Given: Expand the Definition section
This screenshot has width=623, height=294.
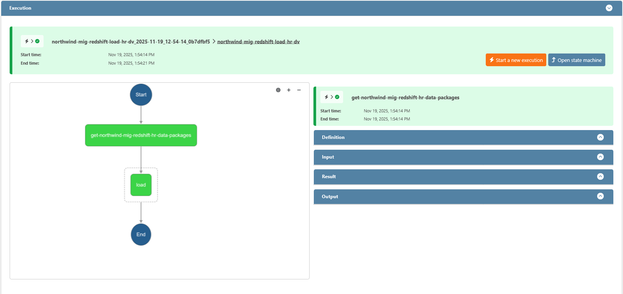Looking at the screenshot, I should [x=600, y=137].
